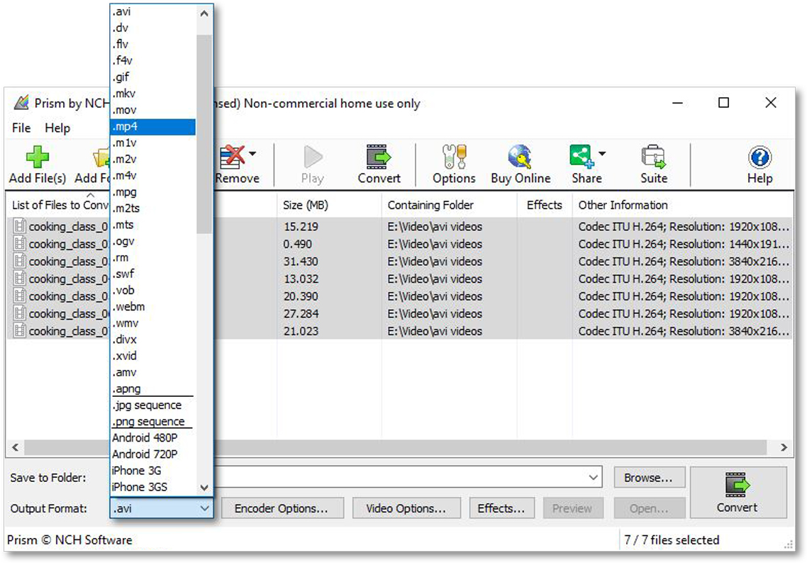
Task: Open the File menu
Action: (21, 128)
